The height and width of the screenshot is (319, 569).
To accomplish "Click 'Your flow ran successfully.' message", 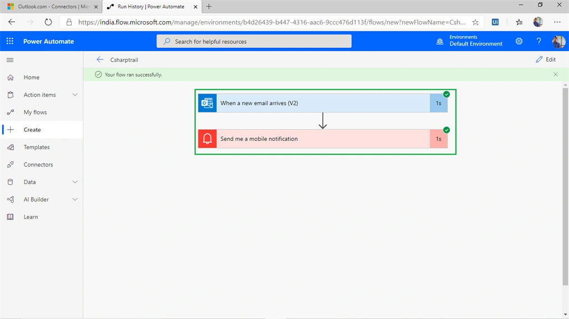I will tap(133, 75).
